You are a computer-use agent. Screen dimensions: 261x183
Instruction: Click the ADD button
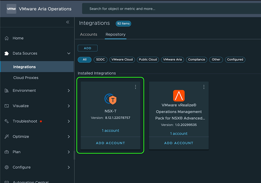(x=87, y=48)
